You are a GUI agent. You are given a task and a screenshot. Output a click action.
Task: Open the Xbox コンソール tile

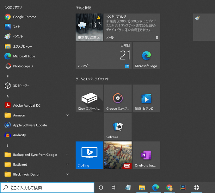pyautogui.click(x=89, y=98)
